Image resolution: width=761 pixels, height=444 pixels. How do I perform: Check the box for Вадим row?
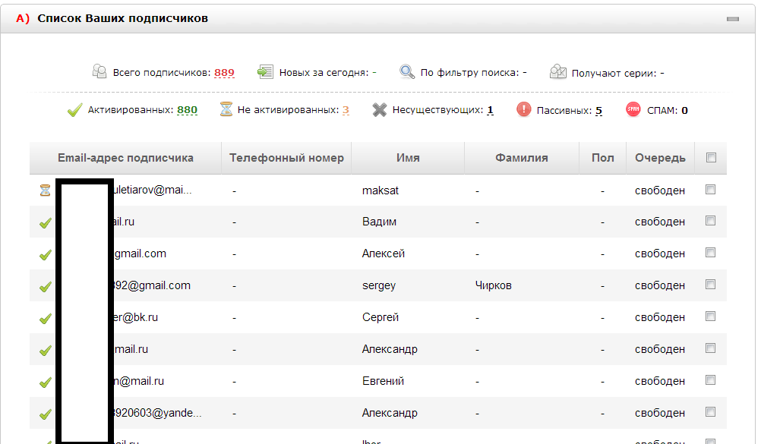tap(711, 221)
